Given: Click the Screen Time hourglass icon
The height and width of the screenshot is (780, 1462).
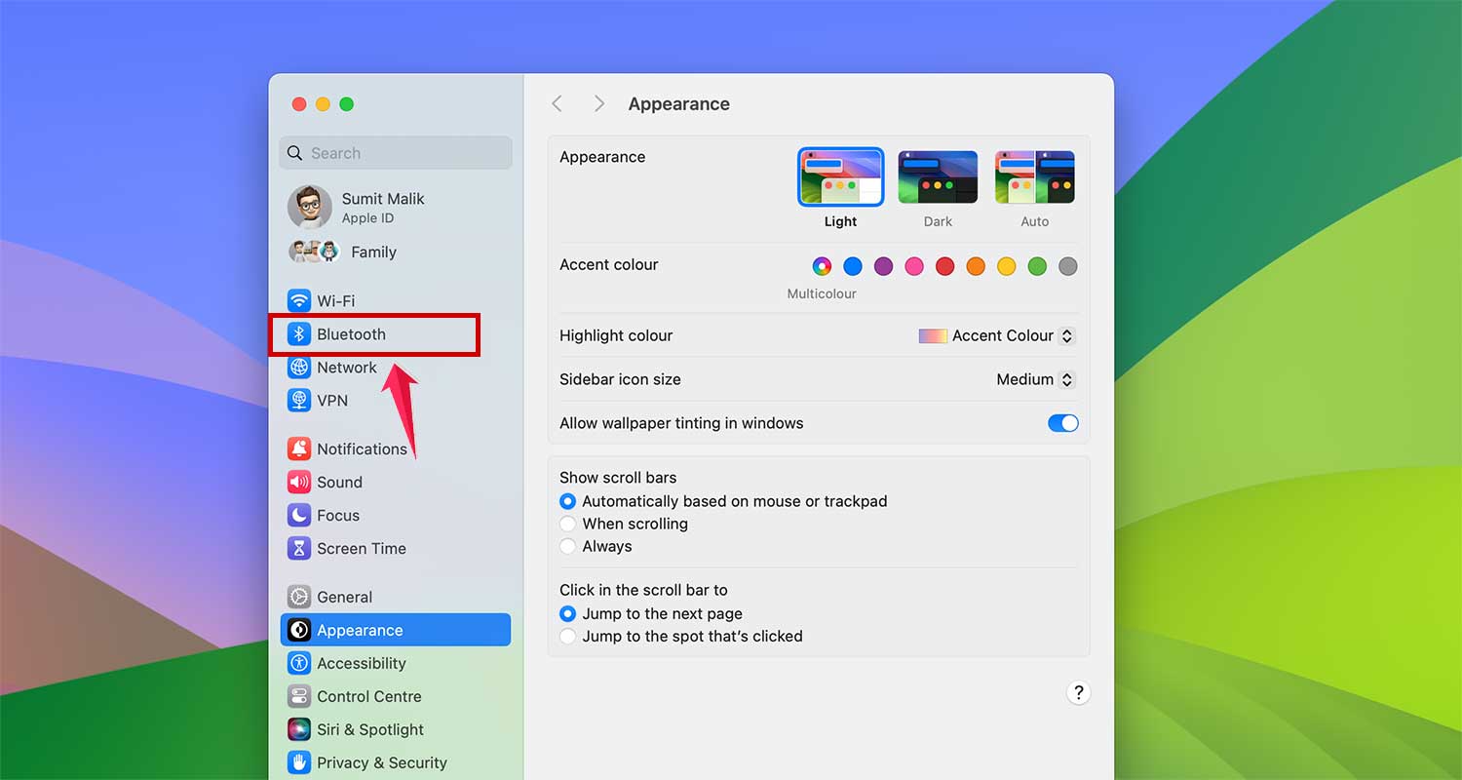Looking at the screenshot, I should click(299, 548).
